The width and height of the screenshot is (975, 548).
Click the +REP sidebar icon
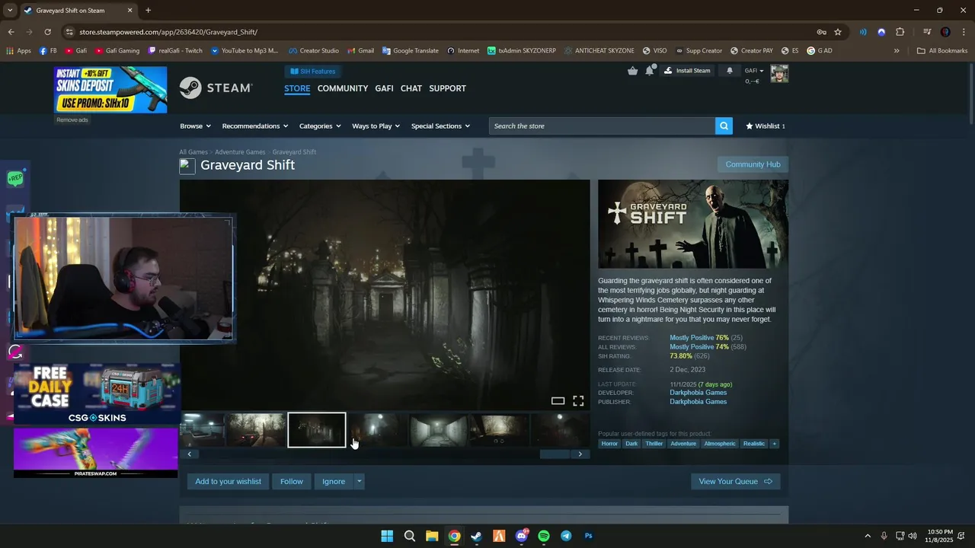click(15, 179)
